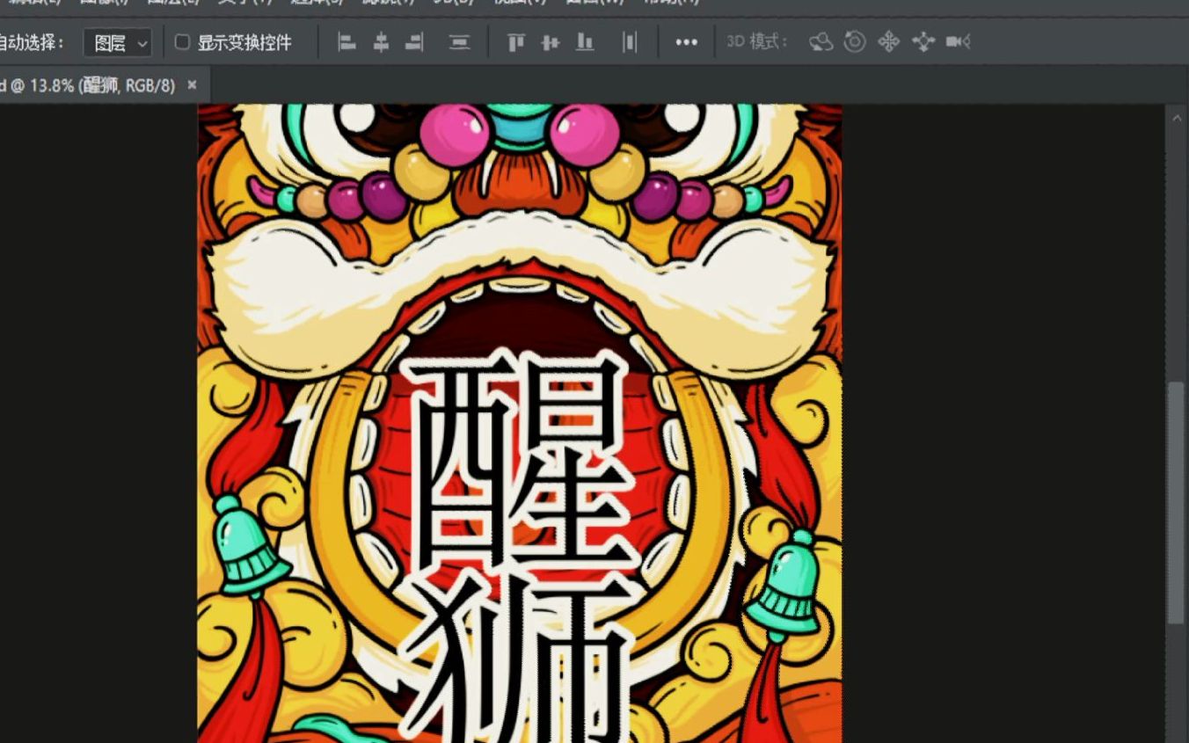1189x743 pixels.
Task: Enable the 显示变换控件 checkbox
Action: coord(182,42)
